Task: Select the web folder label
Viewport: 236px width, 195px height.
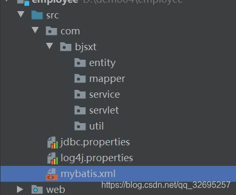Action: 56,190
